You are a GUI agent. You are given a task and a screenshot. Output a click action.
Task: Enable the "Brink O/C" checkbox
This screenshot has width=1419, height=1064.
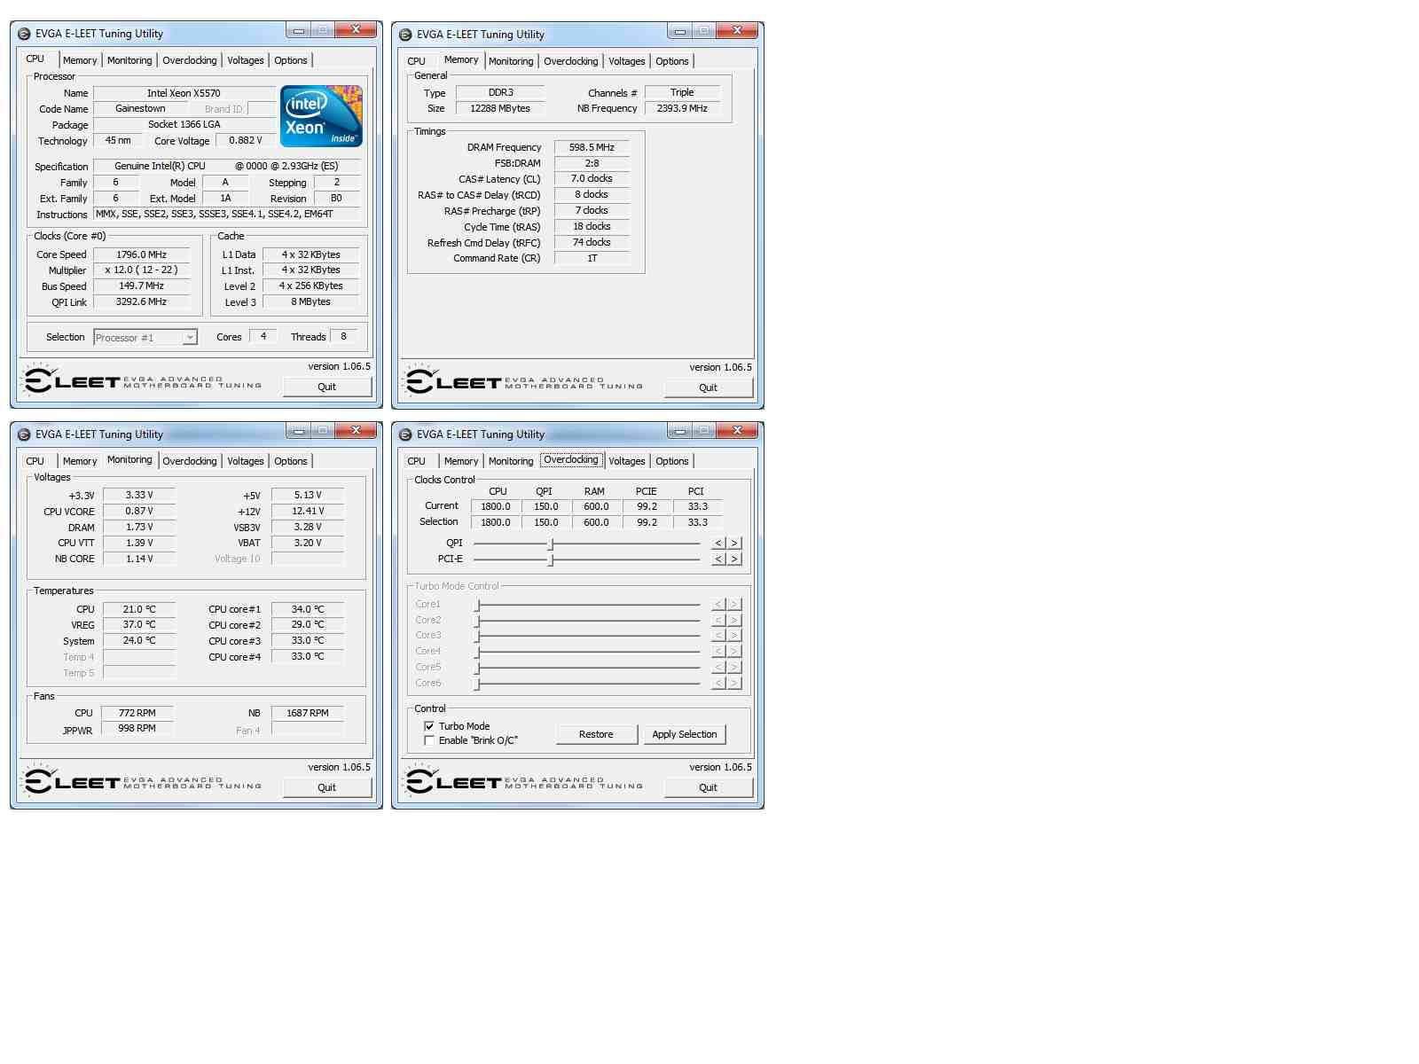tap(429, 740)
